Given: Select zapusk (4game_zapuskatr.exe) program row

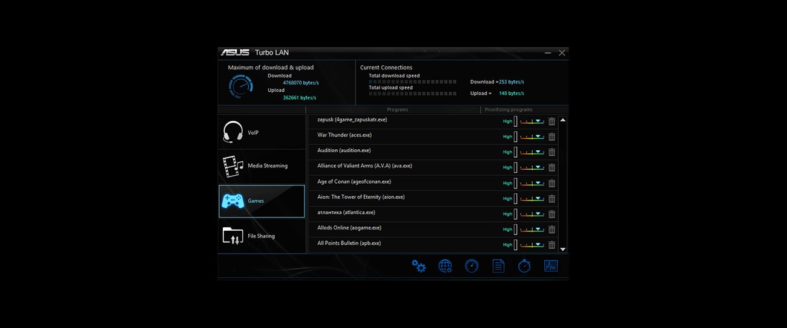Looking at the screenshot, I should click(x=433, y=121).
